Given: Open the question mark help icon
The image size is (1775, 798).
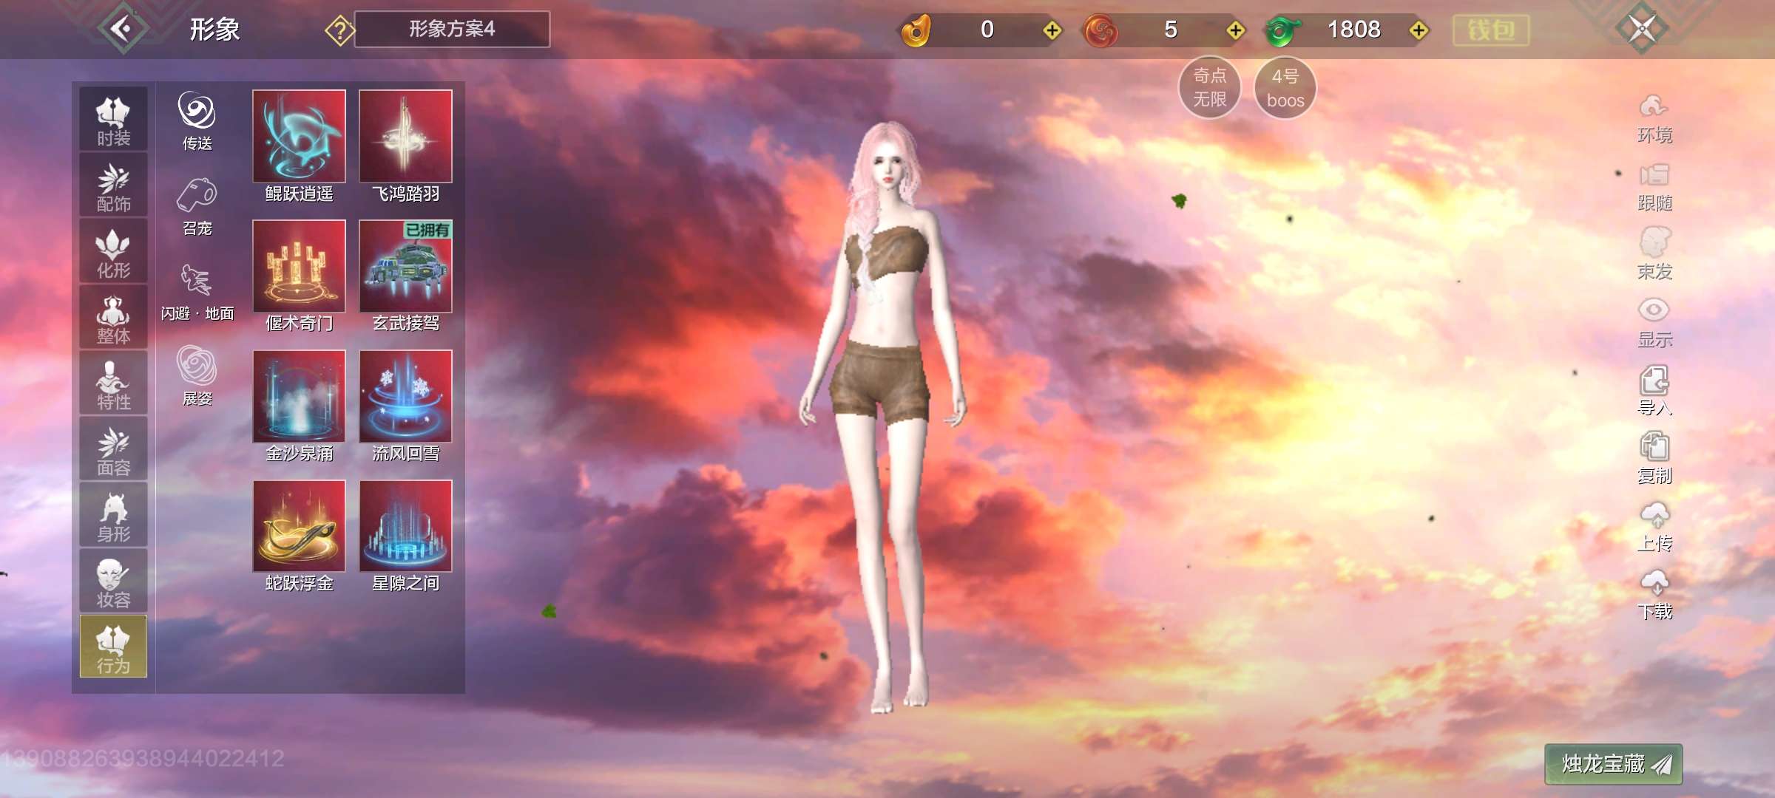Looking at the screenshot, I should coord(339,31).
